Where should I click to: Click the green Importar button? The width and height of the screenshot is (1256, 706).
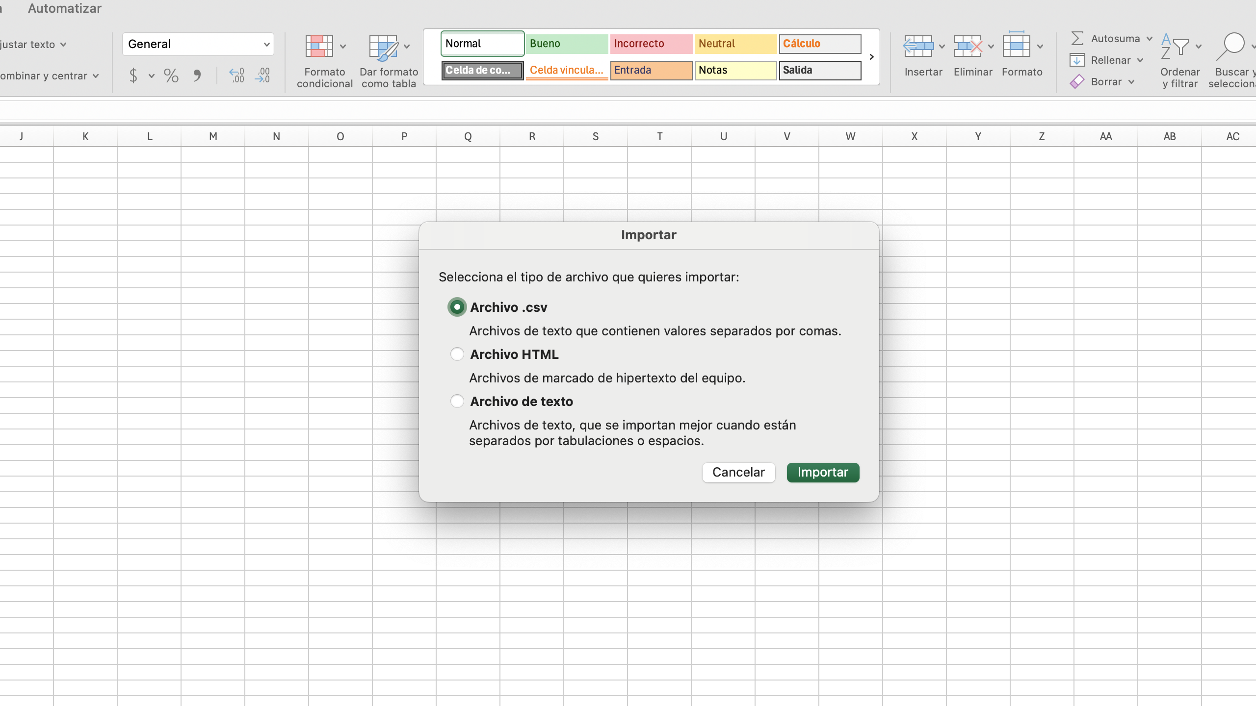(x=823, y=472)
